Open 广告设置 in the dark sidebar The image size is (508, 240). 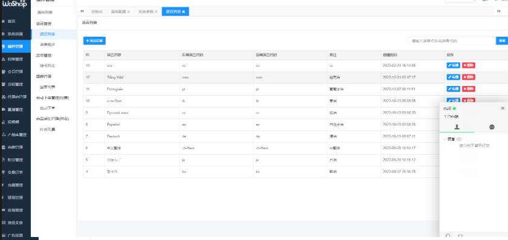coord(15,235)
